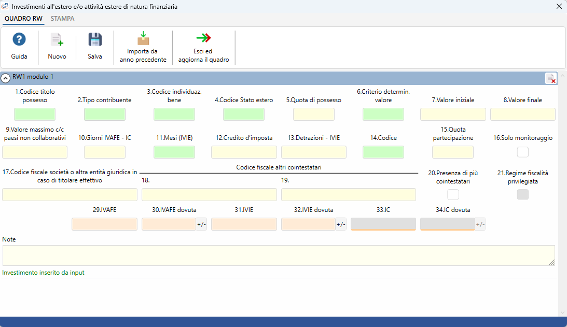Click the Note text area
Viewport: 567px width, 327px height.
[279, 255]
